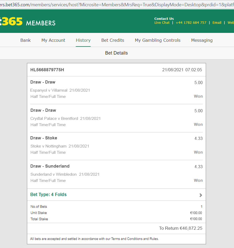Click the Unit Stake label
The image size is (234, 248).
pyautogui.click(x=39, y=213)
